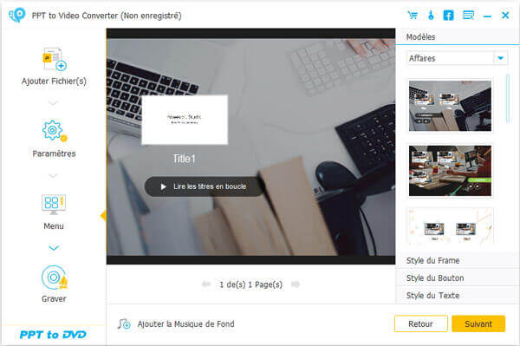Click the background music note icon
520x346 pixels.
(124, 323)
